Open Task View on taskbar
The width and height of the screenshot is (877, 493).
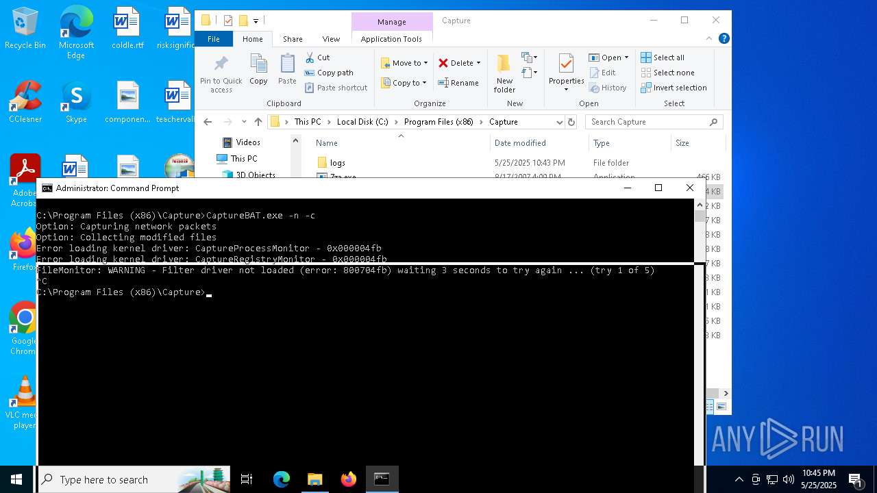pos(247,479)
